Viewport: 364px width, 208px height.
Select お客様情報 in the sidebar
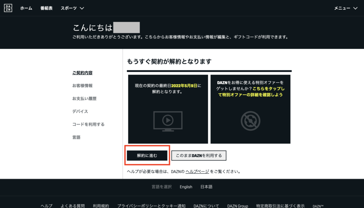82,85
